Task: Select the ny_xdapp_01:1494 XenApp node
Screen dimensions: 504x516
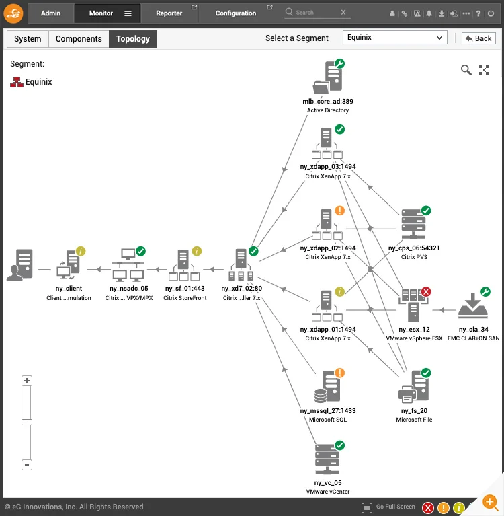Action: coord(327,305)
